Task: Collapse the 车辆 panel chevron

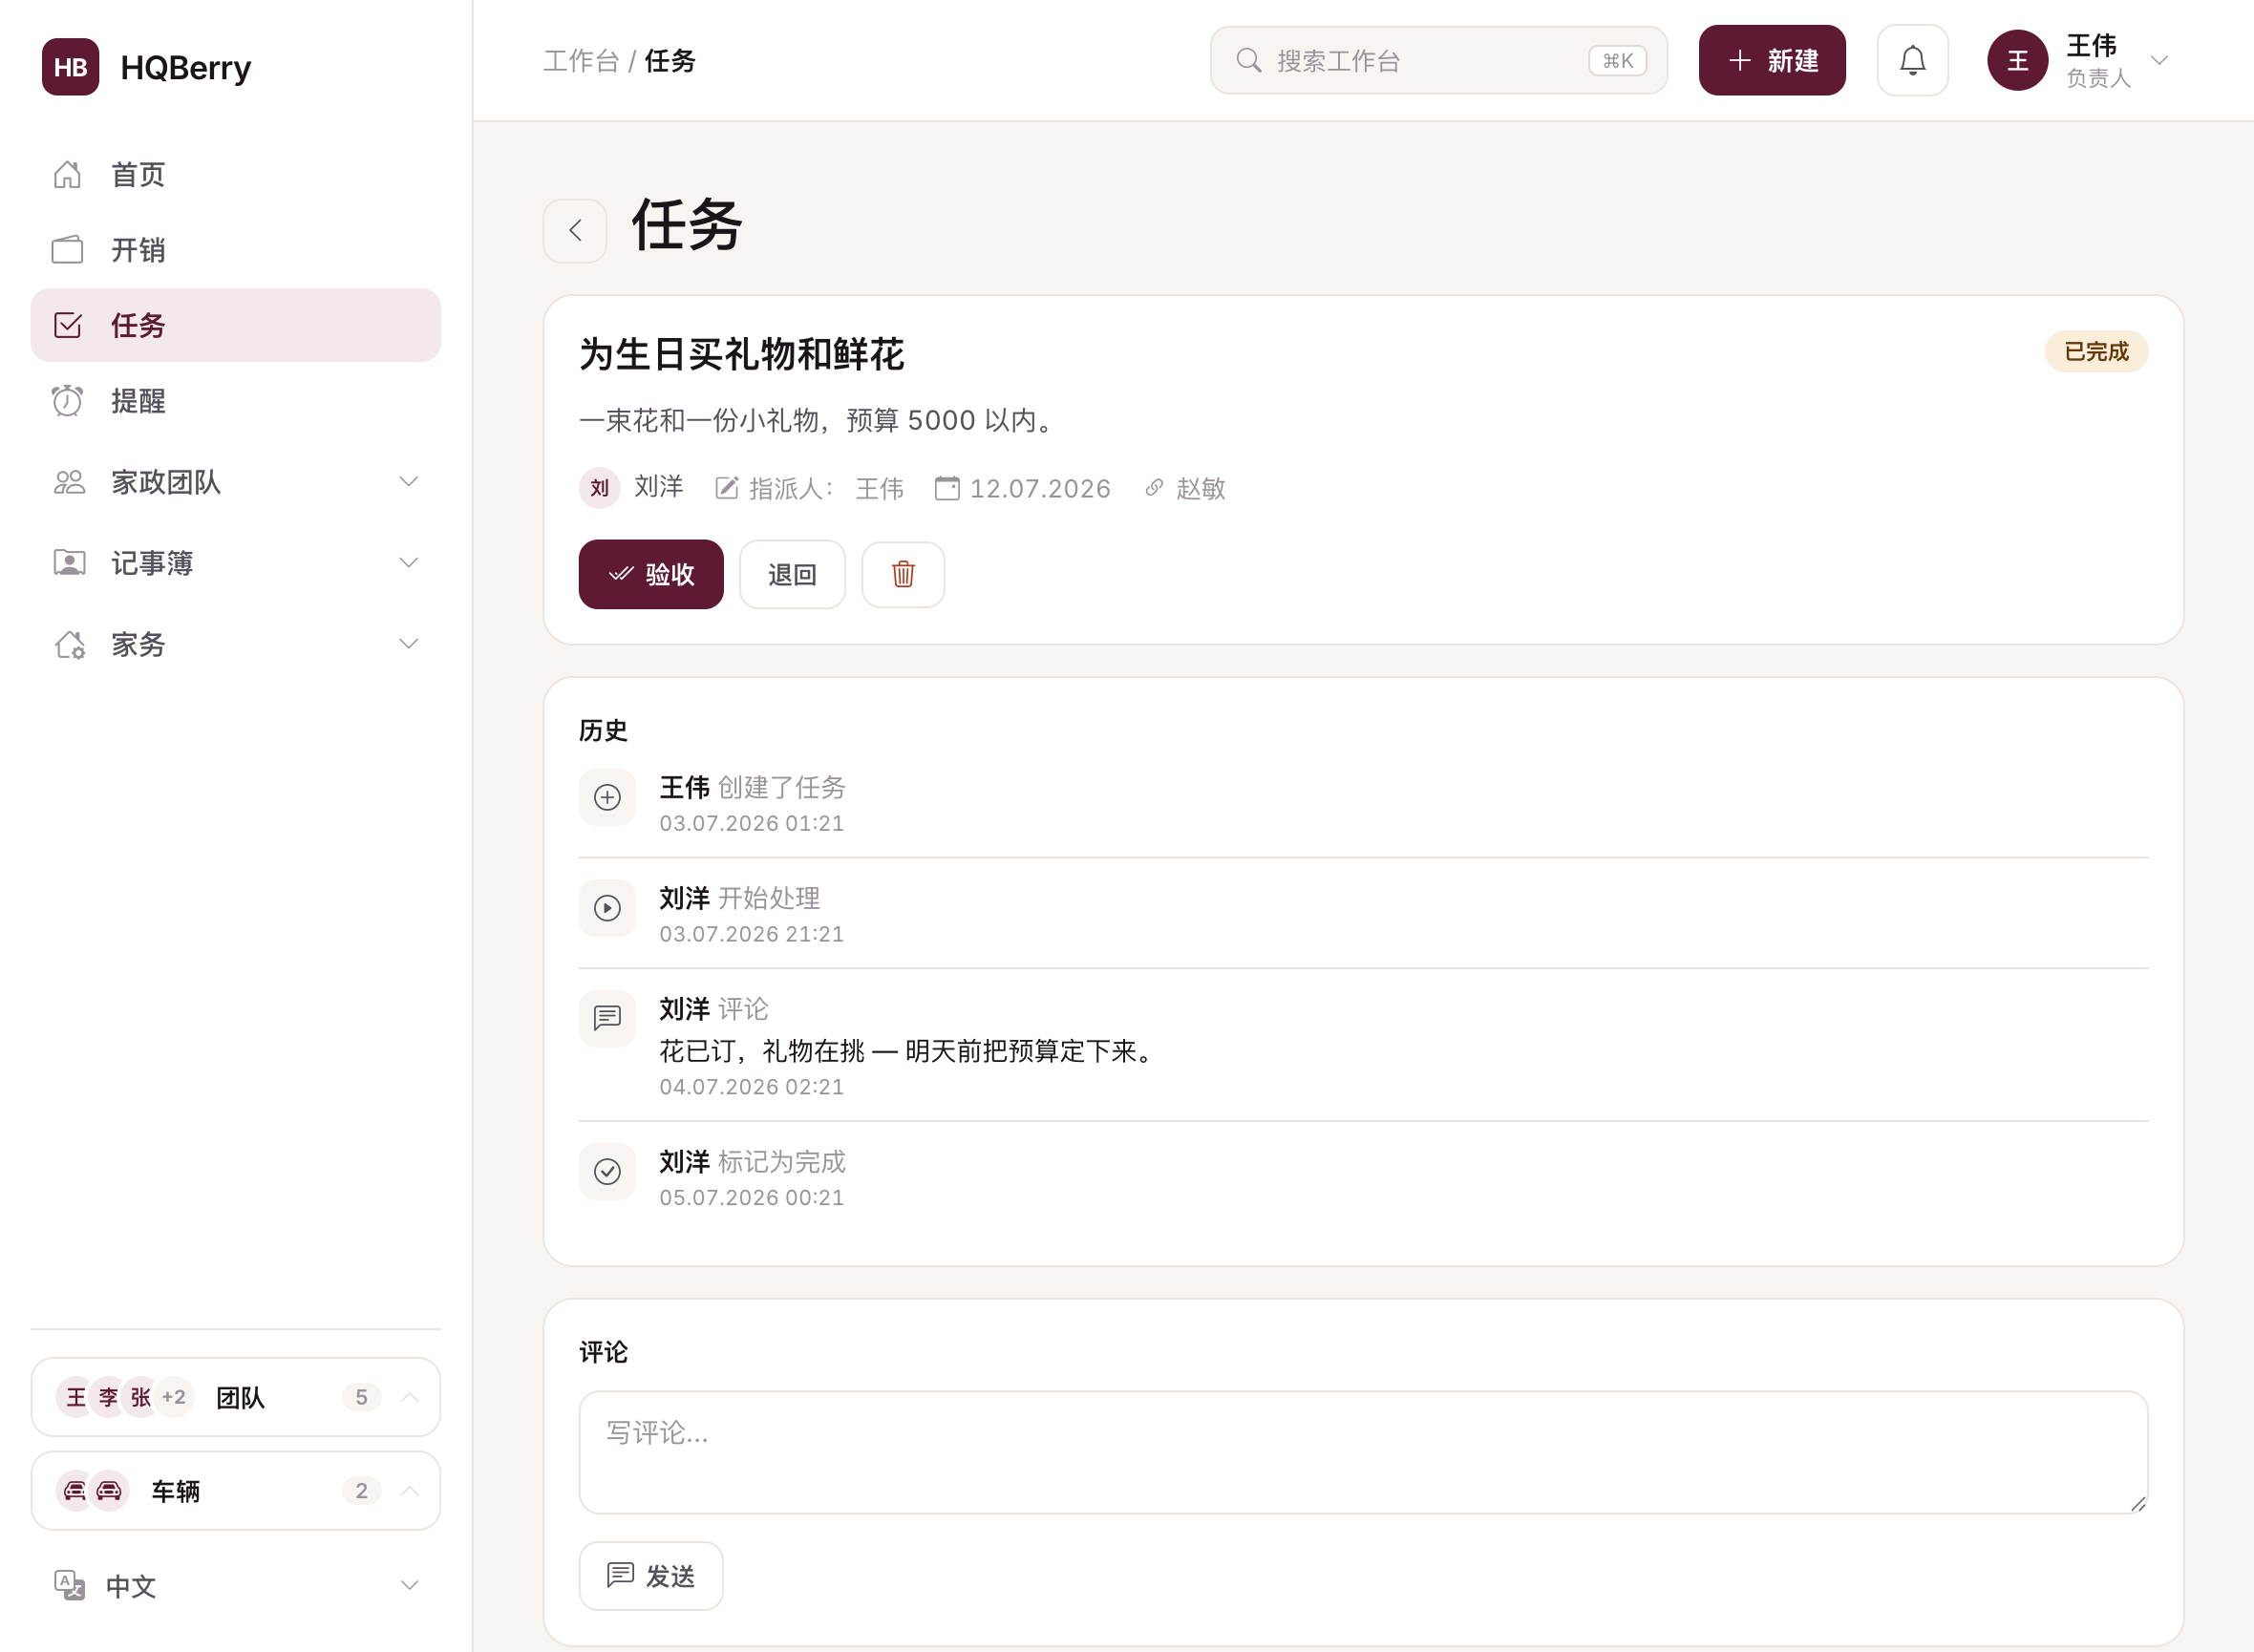Action: pyautogui.click(x=410, y=1491)
